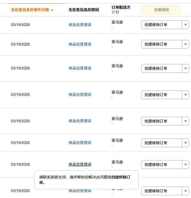The width and height of the screenshot is (191, 198).
Task: Open the dropdown arrow in the last row
Action: [x=186, y=191]
